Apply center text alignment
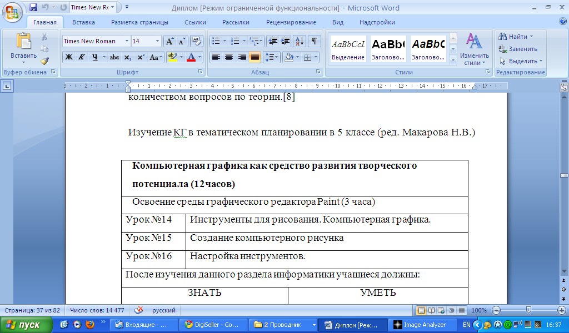 pos(229,57)
